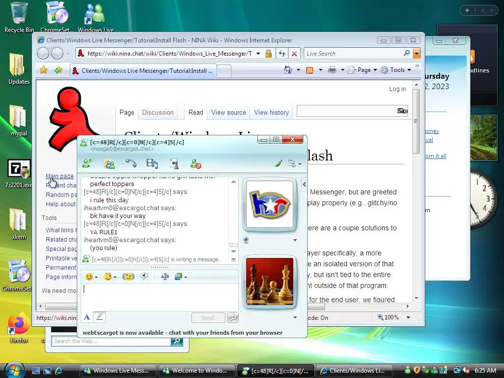Open the emoticon smiley picker
The height and width of the screenshot is (378, 504).
pyautogui.click(x=89, y=277)
